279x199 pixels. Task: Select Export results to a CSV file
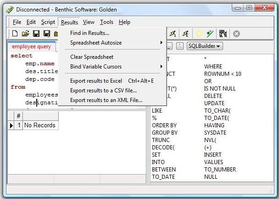pyautogui.click(x=103, y=91)
